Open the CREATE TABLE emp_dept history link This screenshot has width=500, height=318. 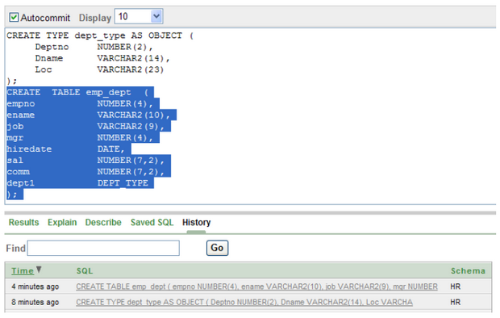click(x=256, y=287)
